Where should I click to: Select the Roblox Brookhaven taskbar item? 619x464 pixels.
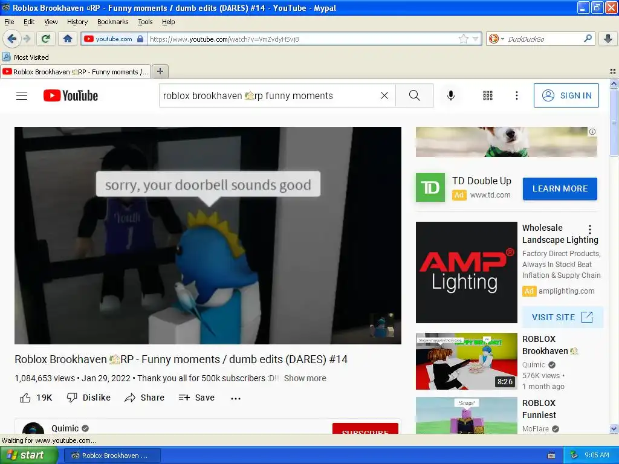tap(112, 456)
